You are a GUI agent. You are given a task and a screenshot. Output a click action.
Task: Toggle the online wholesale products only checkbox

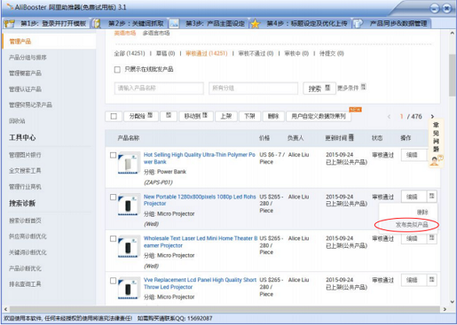pos(117,70)
